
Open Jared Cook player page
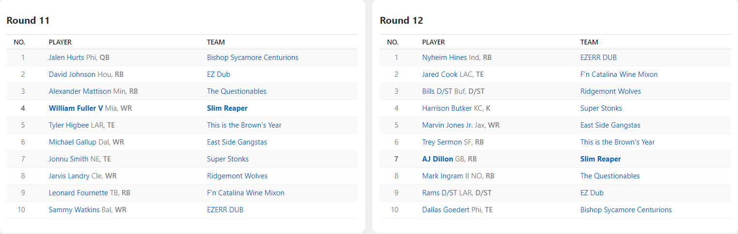coord(440,74)
